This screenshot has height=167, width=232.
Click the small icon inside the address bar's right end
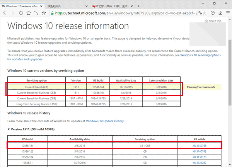[200, 13]
